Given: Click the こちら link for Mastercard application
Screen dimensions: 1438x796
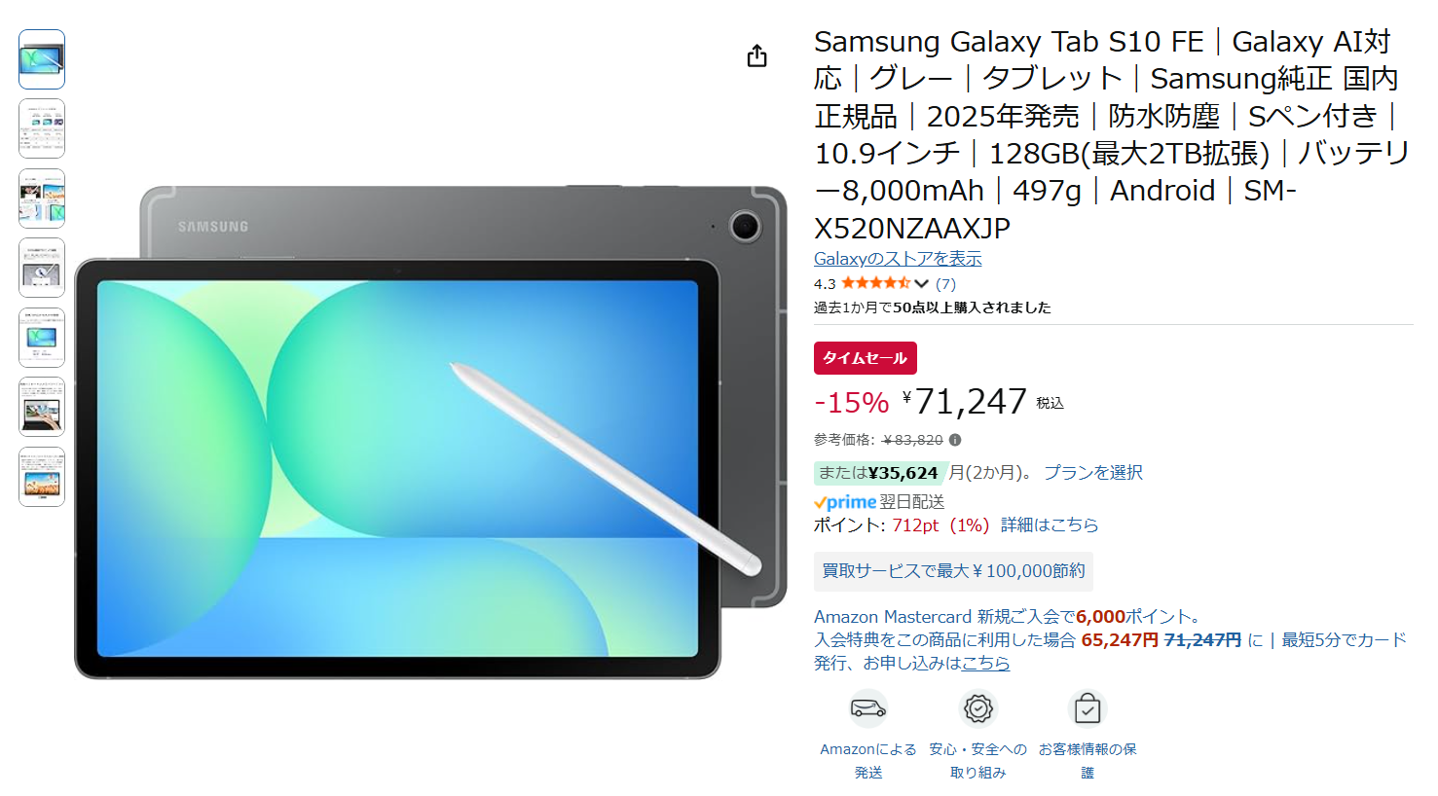Looking at the screenshot, I should (x=985, y=663).
